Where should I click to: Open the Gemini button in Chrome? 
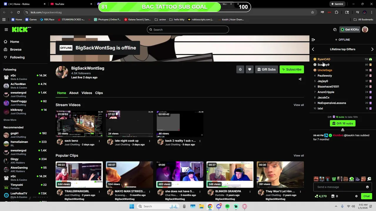tap(337, 4)
